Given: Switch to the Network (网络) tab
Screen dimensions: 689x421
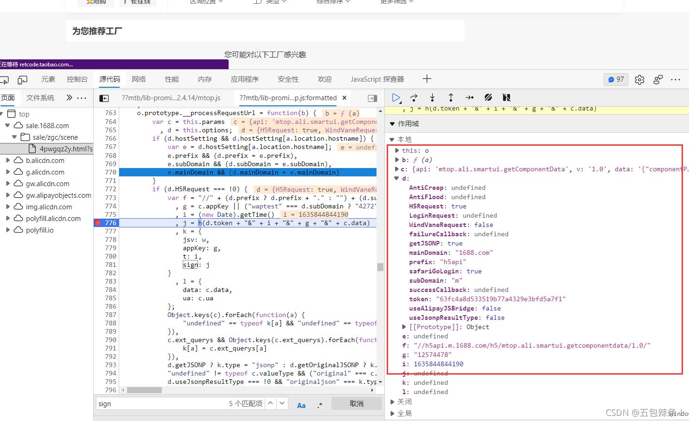Looking at the screenshot, I should click(139, 79).
